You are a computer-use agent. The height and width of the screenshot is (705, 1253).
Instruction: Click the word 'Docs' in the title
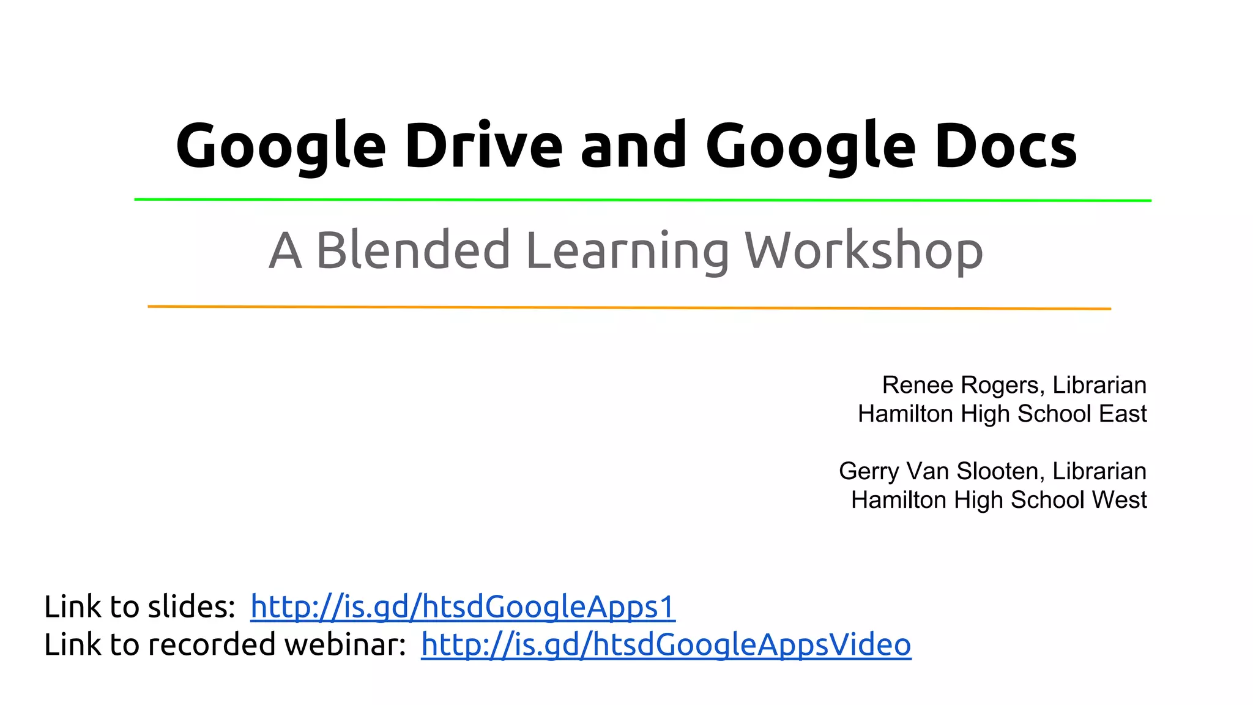coord(1005,146)
